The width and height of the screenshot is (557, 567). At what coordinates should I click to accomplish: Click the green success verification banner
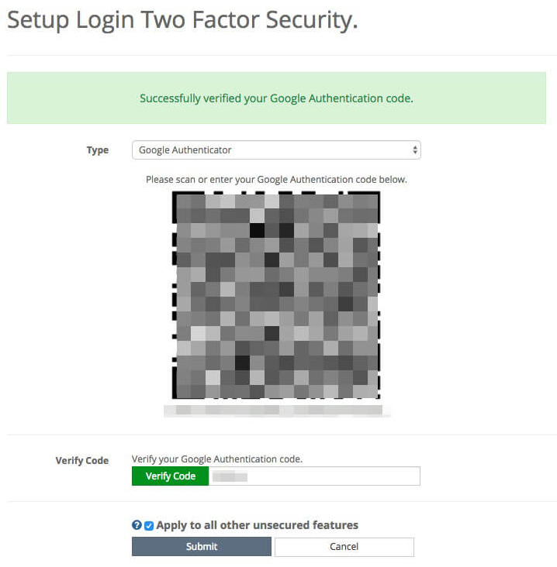pyautogui.click(x=276, y=98)
